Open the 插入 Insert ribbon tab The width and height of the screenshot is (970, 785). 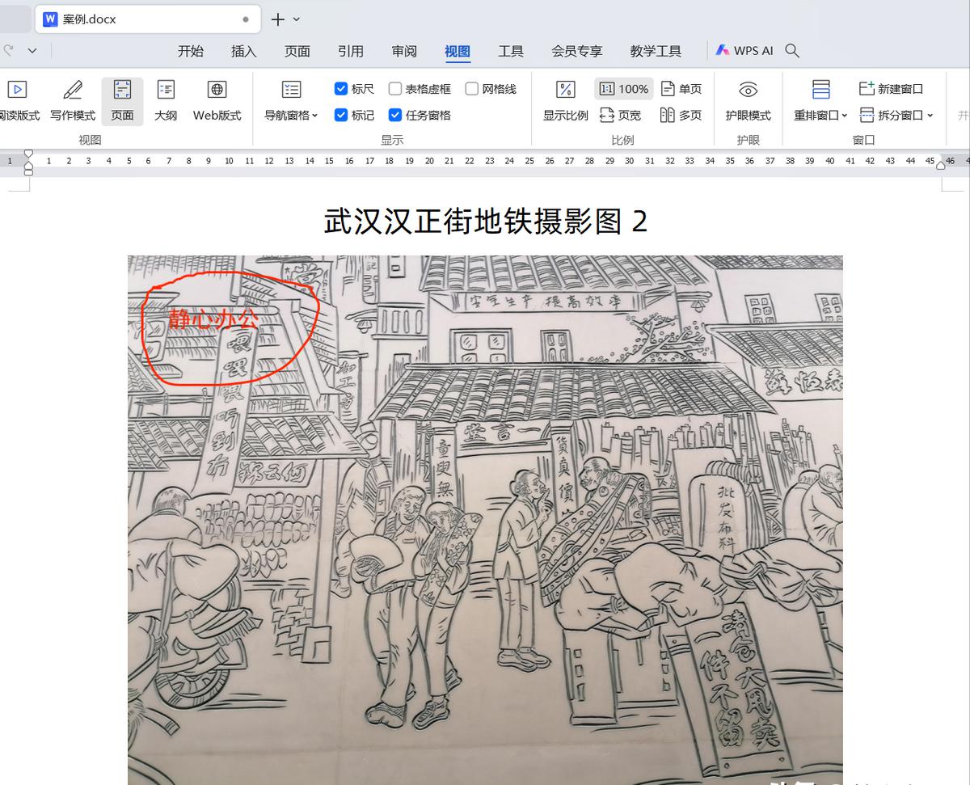click(244, 51)
